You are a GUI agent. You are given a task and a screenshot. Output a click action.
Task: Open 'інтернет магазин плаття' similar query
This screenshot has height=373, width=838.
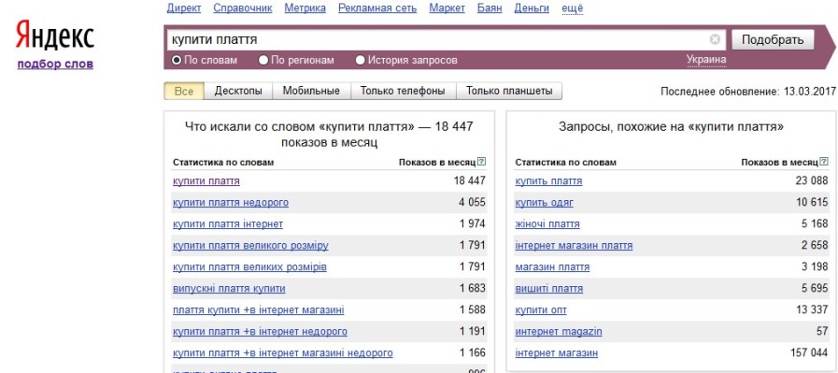574,246
